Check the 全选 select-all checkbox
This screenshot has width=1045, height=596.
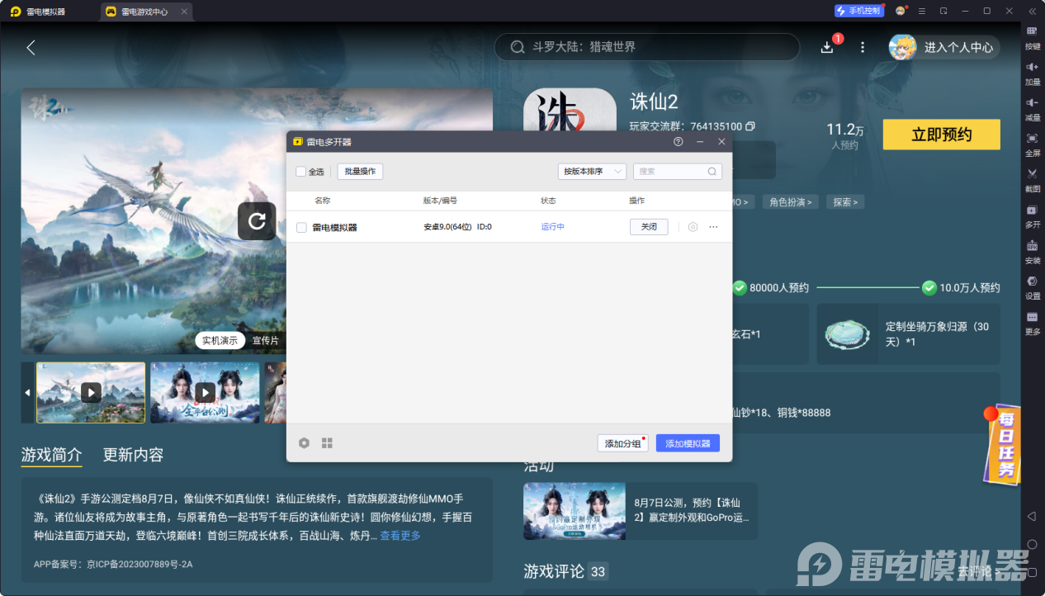300,172
